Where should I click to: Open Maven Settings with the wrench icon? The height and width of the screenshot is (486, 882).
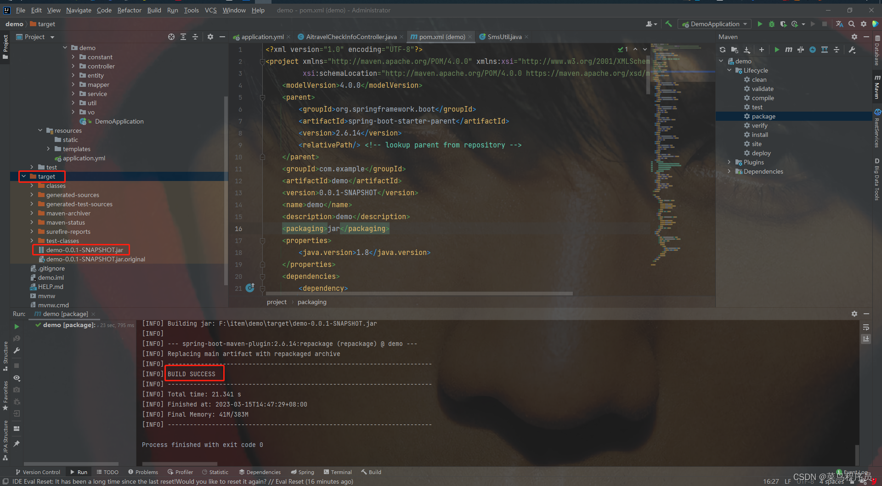tap(852, 50)
